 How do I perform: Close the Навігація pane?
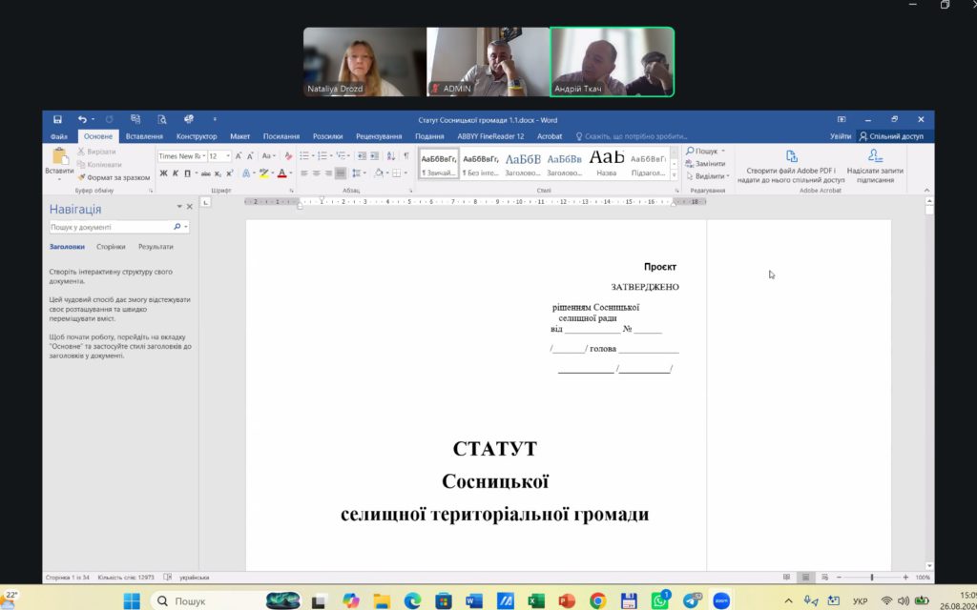coord(190,207)
